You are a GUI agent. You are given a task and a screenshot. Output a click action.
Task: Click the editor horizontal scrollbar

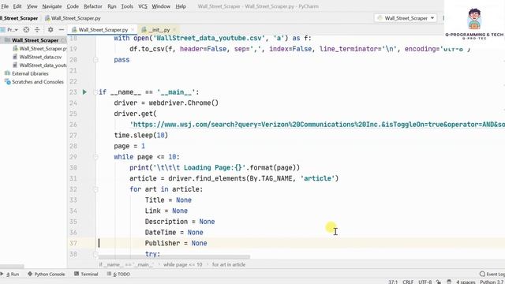pos(174,257)
